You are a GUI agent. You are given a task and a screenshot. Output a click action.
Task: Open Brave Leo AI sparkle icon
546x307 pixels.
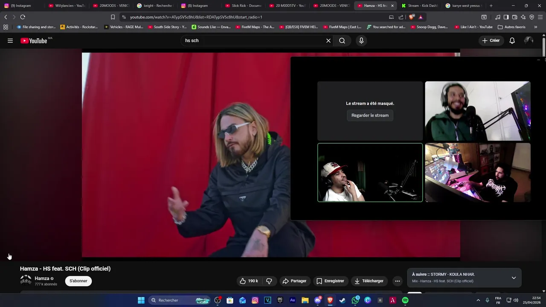point(523,17)
